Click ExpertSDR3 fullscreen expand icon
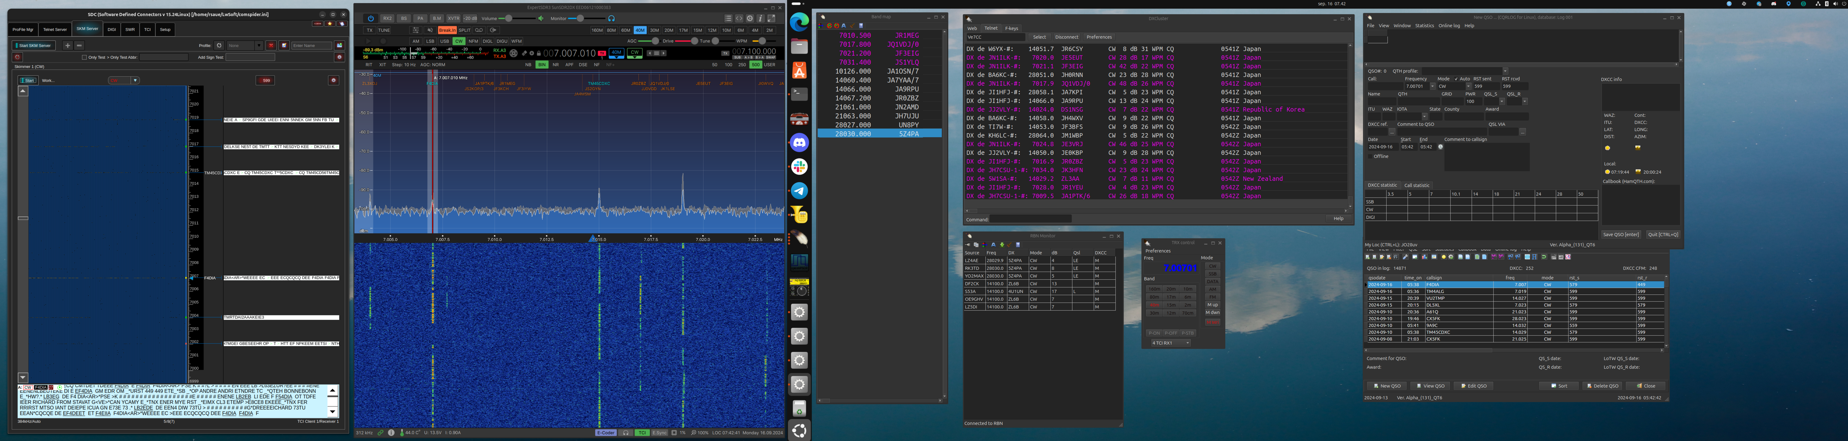The image size is (1848, 441). 771,18
